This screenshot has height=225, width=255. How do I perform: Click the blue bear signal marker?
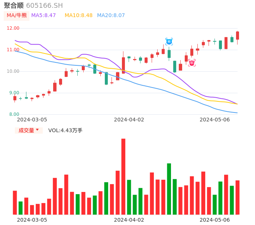[169, 42]
